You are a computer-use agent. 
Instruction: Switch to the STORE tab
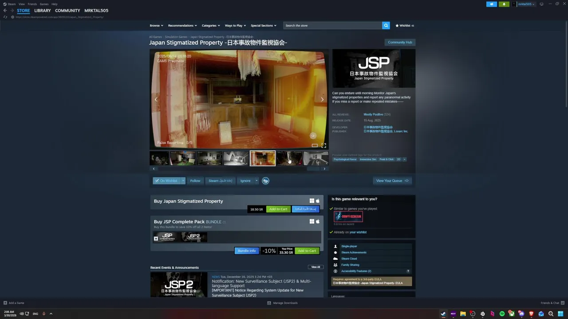tap(24, 10)
